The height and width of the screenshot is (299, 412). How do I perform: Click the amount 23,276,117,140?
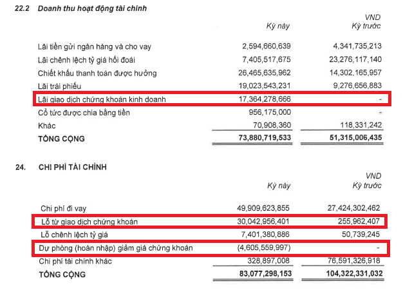coord(355,59)
